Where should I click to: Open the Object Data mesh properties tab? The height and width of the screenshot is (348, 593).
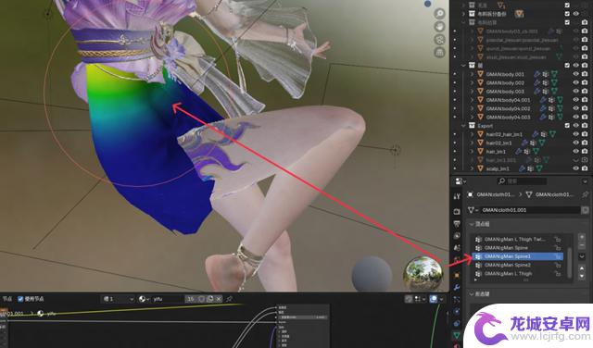457,335
